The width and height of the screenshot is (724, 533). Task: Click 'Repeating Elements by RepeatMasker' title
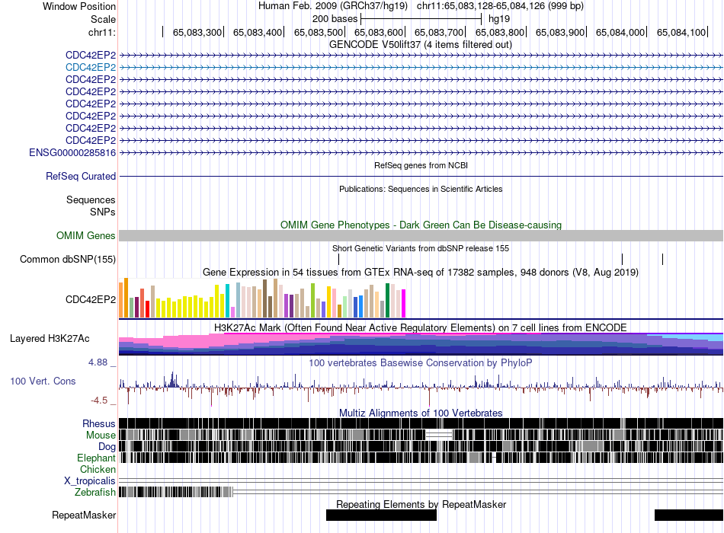pos(421,504)
